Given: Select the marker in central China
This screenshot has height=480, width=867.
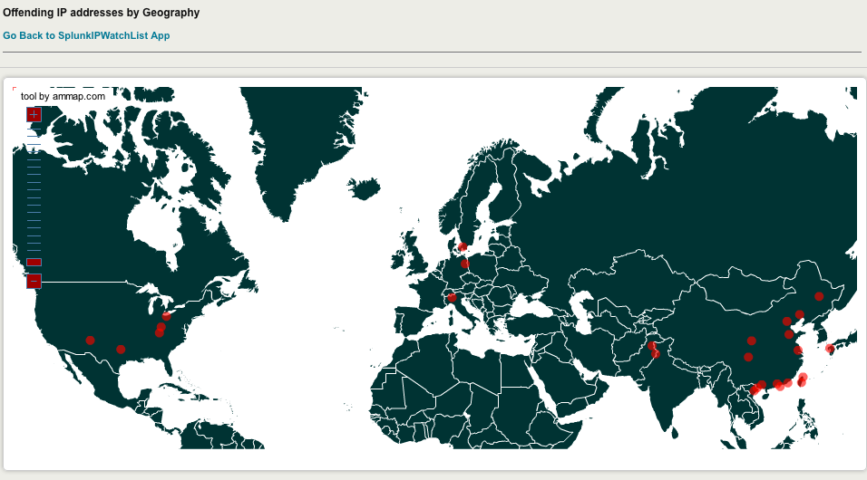Looking at the screenshot, I should tap(751, 341).
